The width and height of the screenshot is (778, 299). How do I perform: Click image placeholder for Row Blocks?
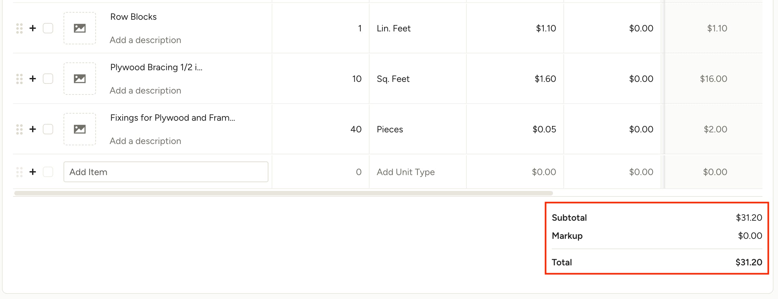[80, 28]
